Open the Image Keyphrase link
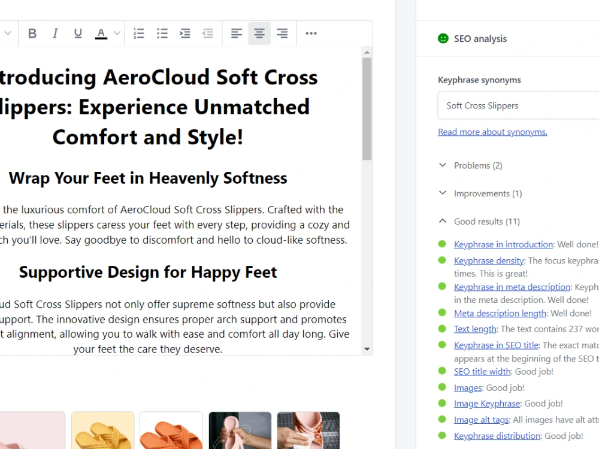Viewport: 599px width, 449px height. click(x=486, y=404)
